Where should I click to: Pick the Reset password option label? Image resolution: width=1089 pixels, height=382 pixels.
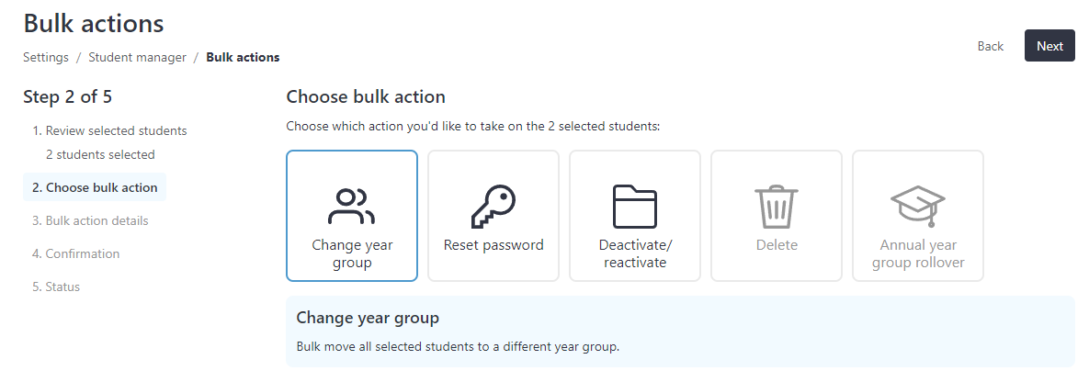click(x=493, y=245)
